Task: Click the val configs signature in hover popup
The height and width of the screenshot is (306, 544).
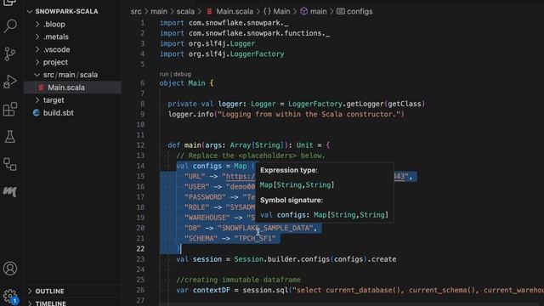Action: (x=324, y=215)
